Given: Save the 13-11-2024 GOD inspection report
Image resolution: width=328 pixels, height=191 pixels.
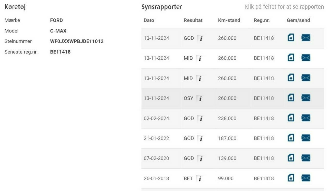Looking at the screenshot, I should pyautogui.click(x=291, y=38).
